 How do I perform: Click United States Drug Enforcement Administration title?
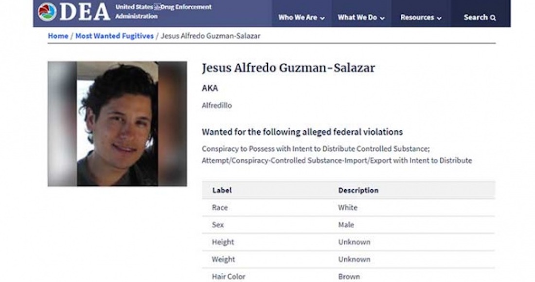pyautogui.click(x=163, y=12)
